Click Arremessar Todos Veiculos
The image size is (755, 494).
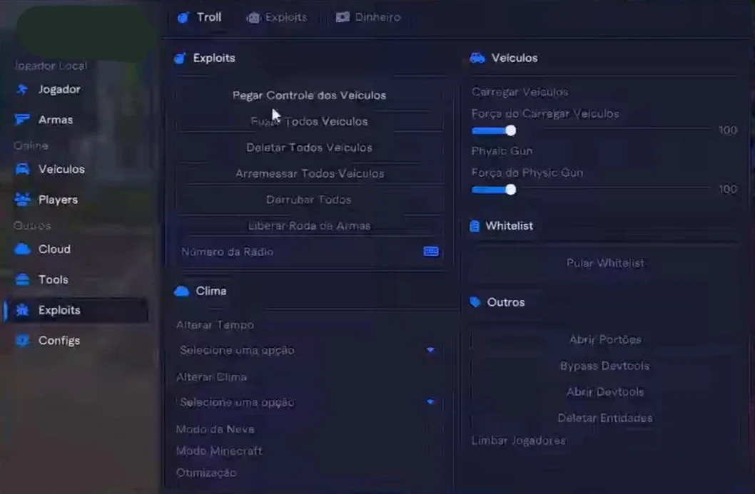(309, 173)
